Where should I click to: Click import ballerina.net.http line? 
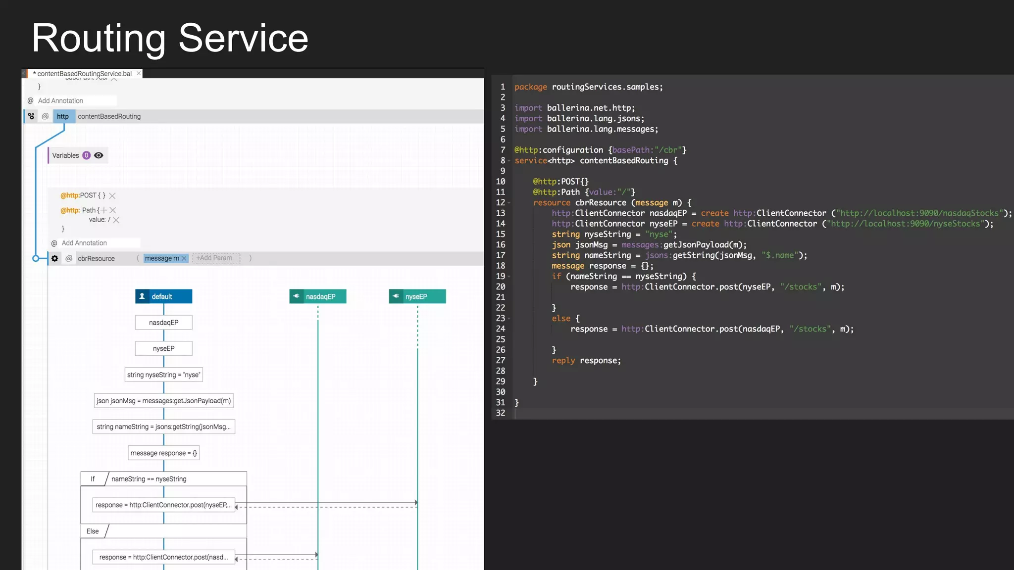pyautogui.click(x=575, y=108)
